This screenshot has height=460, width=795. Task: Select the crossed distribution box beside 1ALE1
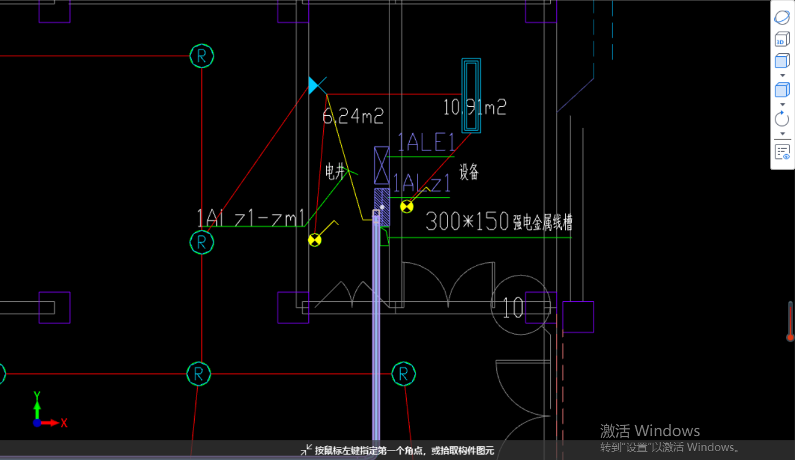tap(381, 165)
